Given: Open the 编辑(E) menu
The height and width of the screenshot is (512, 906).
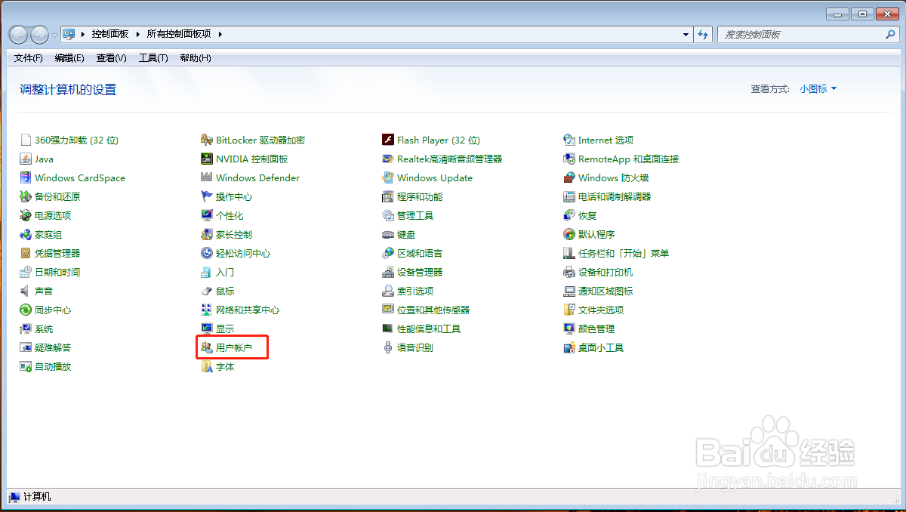Looking at the screenshot, I should [69, 58].
